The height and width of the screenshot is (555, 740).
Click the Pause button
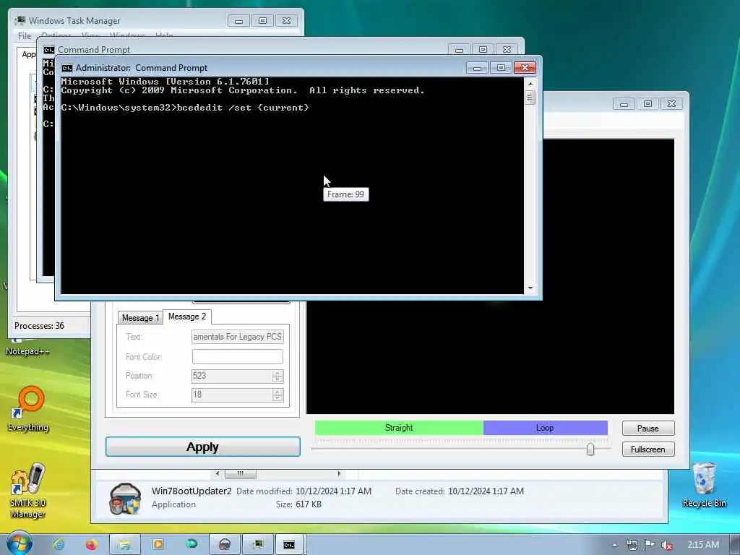(648, 428)
